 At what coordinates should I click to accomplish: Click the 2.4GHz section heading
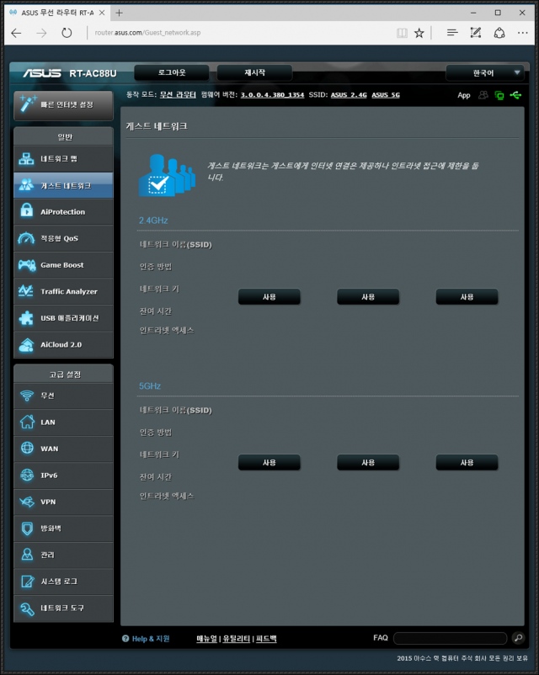click(x=153, y=221)
